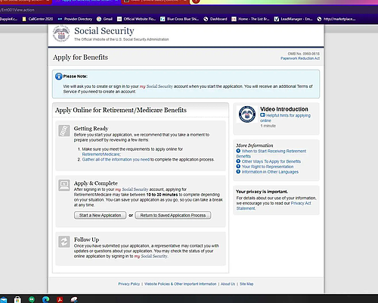Open the Blue Cross Blue Shi... bookmark
Viewport: 378px width, 303px height.
coord(180,19)
